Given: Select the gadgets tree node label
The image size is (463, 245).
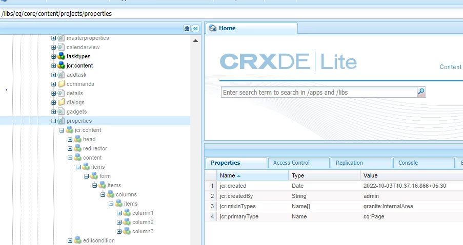Looking at the screenshot, I should tap(76, 112).
